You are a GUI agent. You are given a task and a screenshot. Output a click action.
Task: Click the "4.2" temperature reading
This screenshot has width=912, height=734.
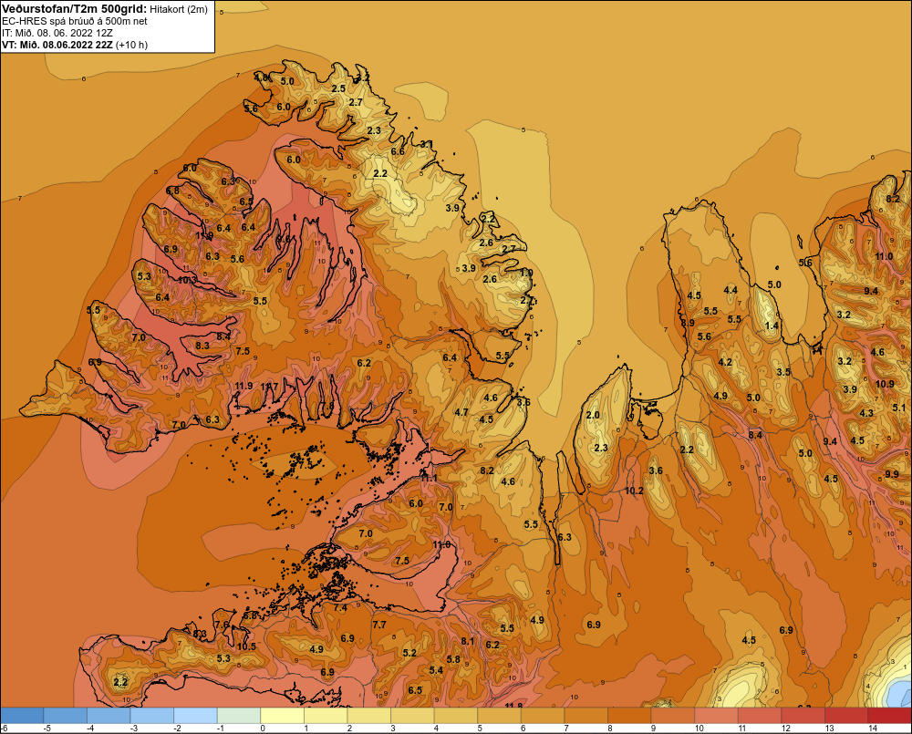point(725,362)
